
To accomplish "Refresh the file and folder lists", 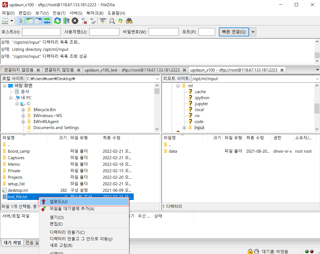I will pyautogui.click(x=57, y=21).
